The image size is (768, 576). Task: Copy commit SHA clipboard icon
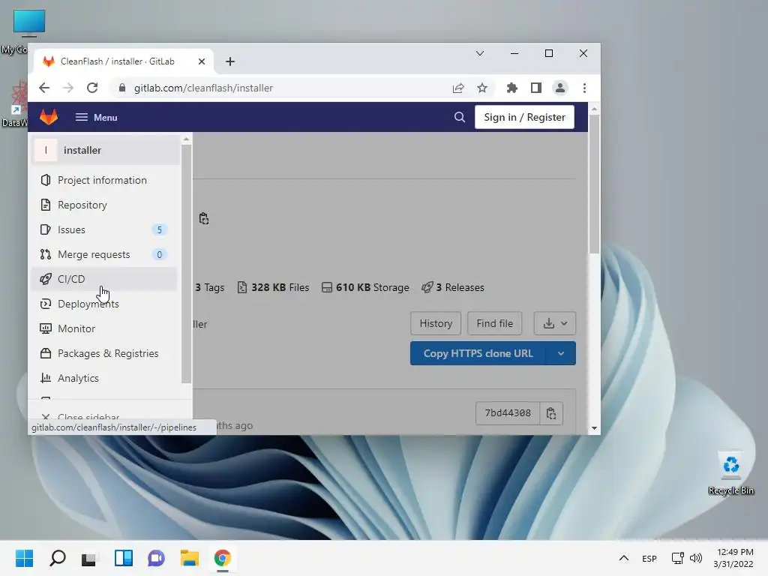(551, 413)
